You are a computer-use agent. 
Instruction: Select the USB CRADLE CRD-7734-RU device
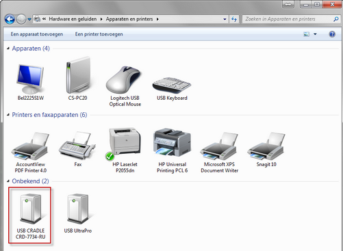coord(30,215)
